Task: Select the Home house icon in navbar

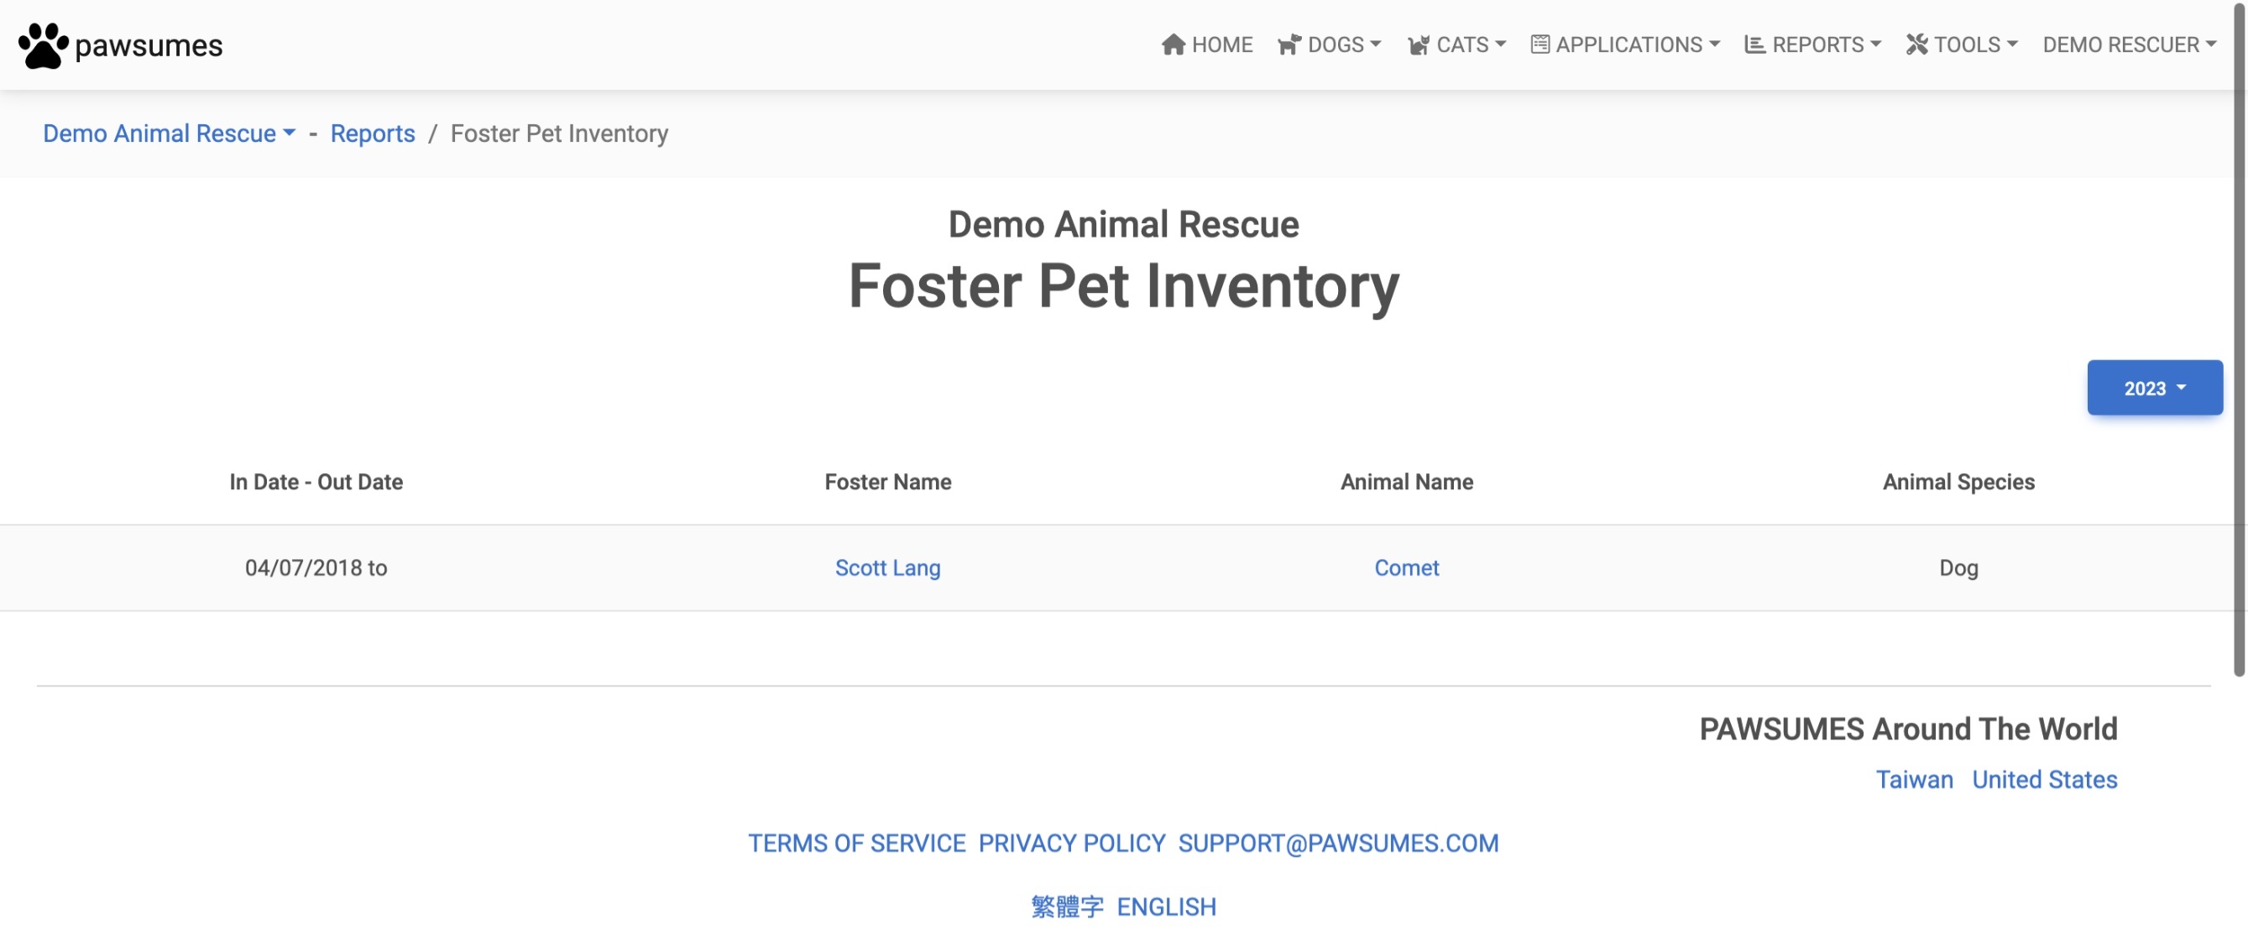Action: [x=1173, y=44]
